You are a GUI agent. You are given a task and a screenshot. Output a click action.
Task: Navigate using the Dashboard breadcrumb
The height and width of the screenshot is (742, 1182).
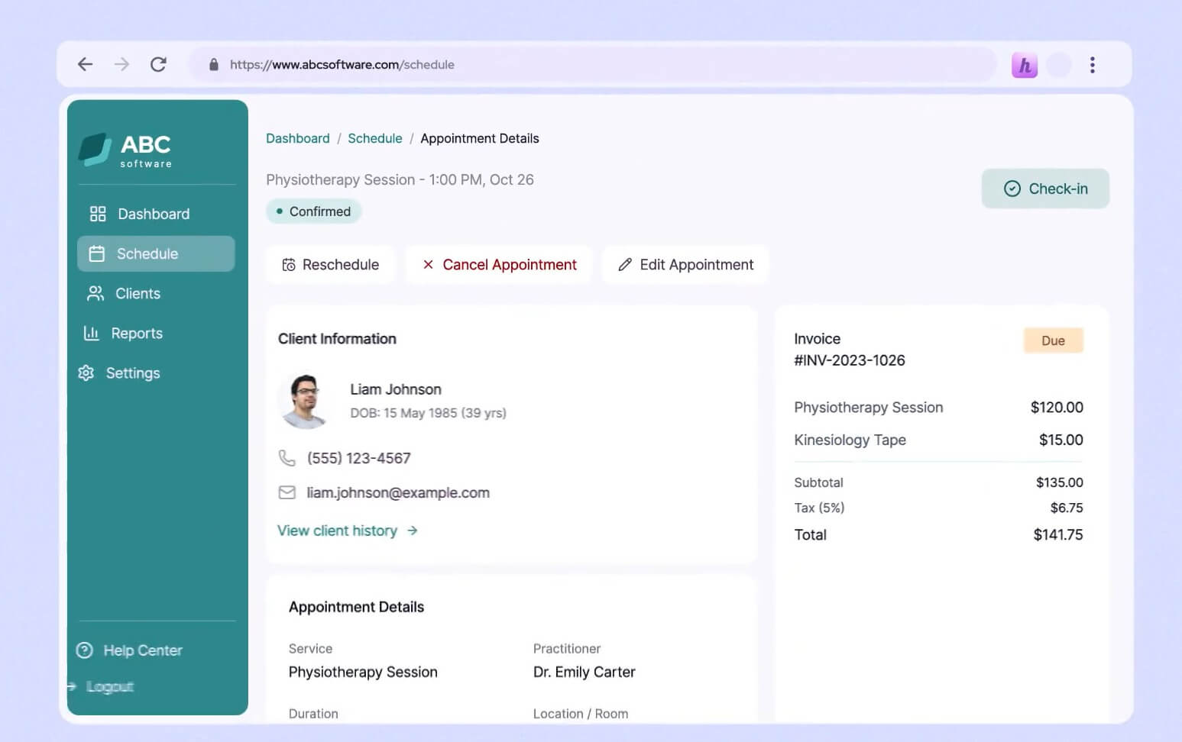coord(297,138)
